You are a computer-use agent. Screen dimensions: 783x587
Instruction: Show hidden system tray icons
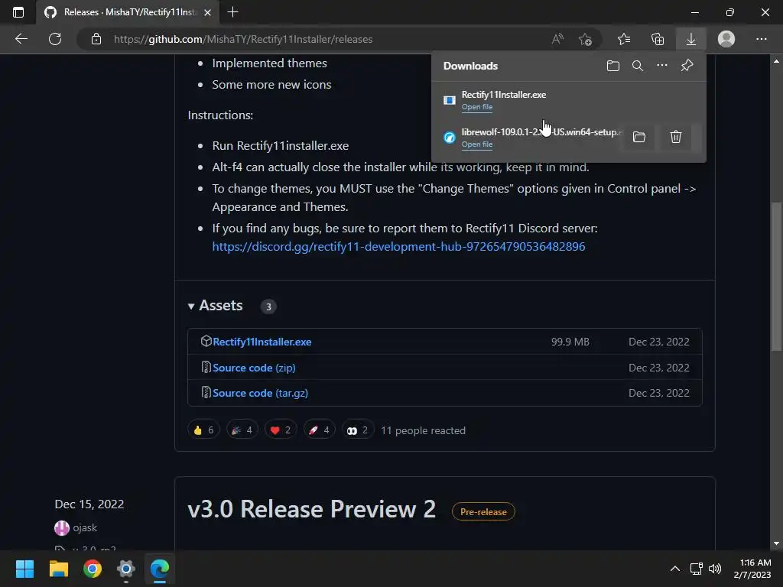[674, 569]
